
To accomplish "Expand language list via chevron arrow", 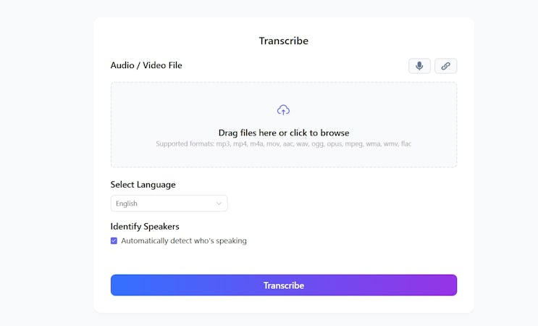I will [219, 204].
